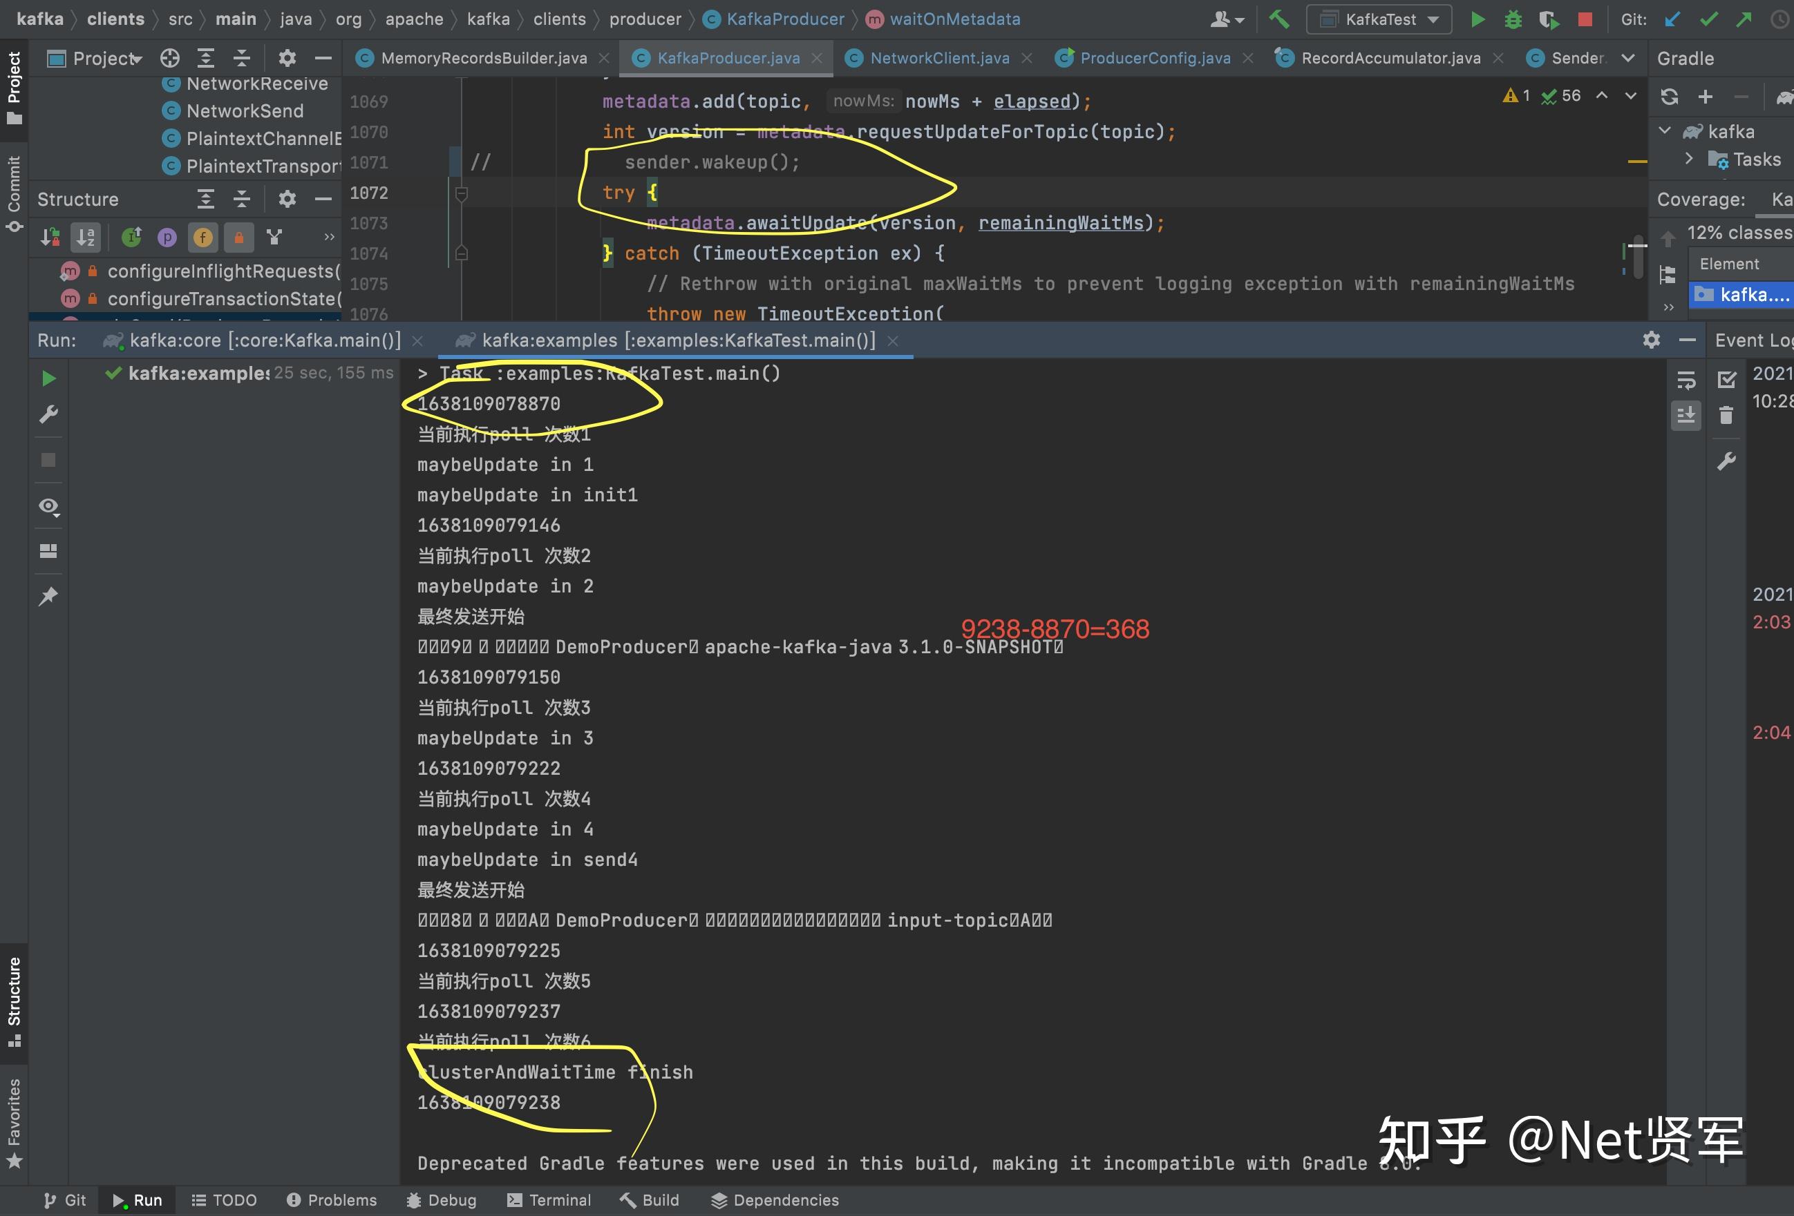Open the hidden editor tabs dropdown chevron

pyautogui.click(x=1628, y=58)
